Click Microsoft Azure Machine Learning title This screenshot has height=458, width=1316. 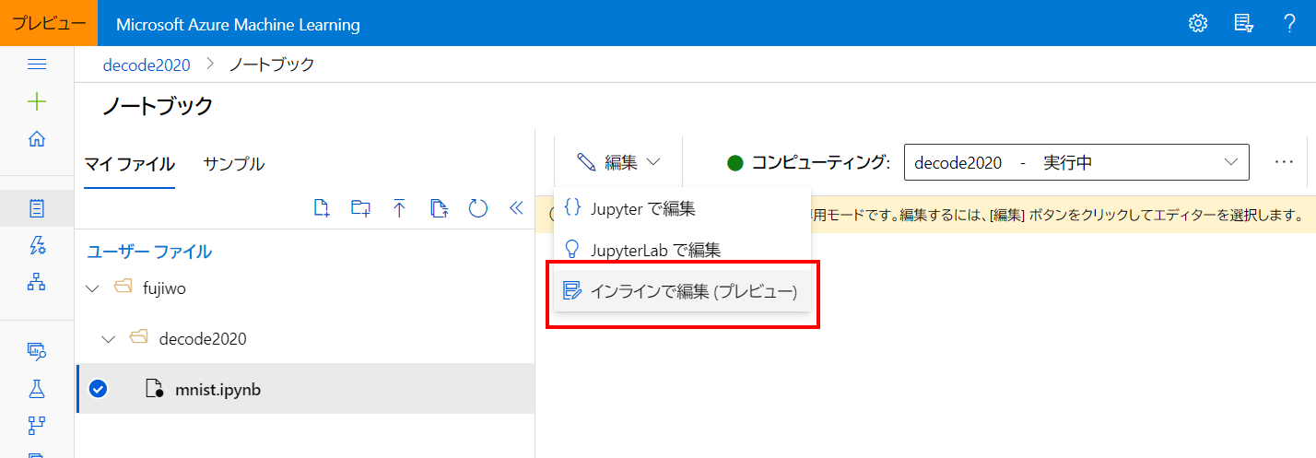[238, 24]
